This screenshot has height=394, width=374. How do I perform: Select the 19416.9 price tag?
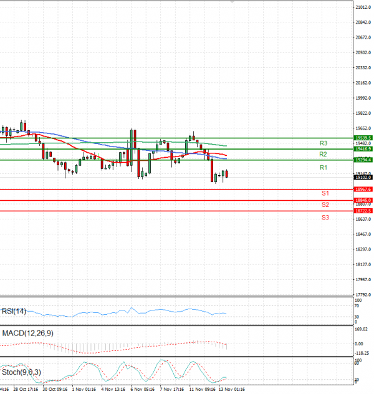coord(363,149)
